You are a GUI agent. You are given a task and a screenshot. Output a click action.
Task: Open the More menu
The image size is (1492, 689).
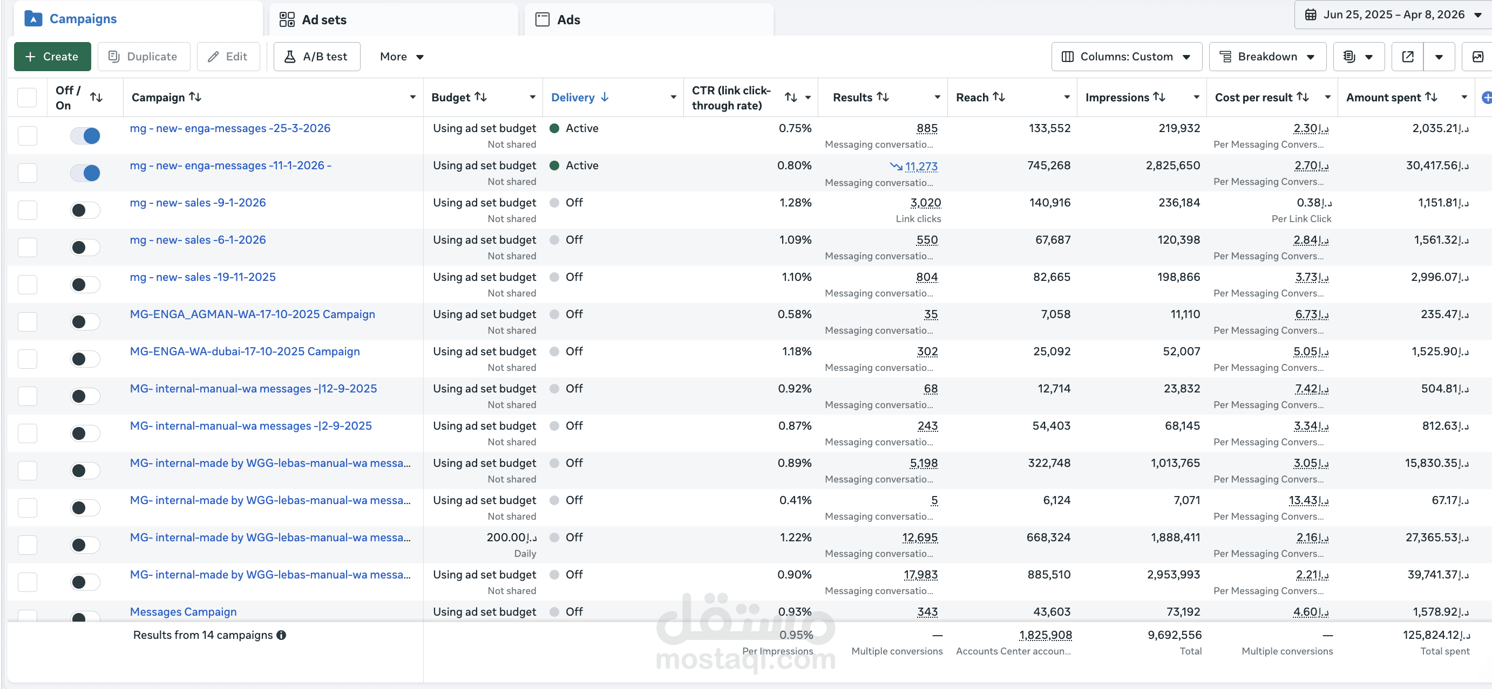tap(402, 57)
